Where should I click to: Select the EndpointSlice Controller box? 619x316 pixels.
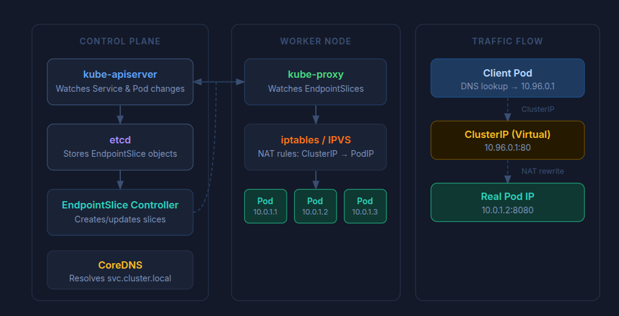click(x=120, y=212)
